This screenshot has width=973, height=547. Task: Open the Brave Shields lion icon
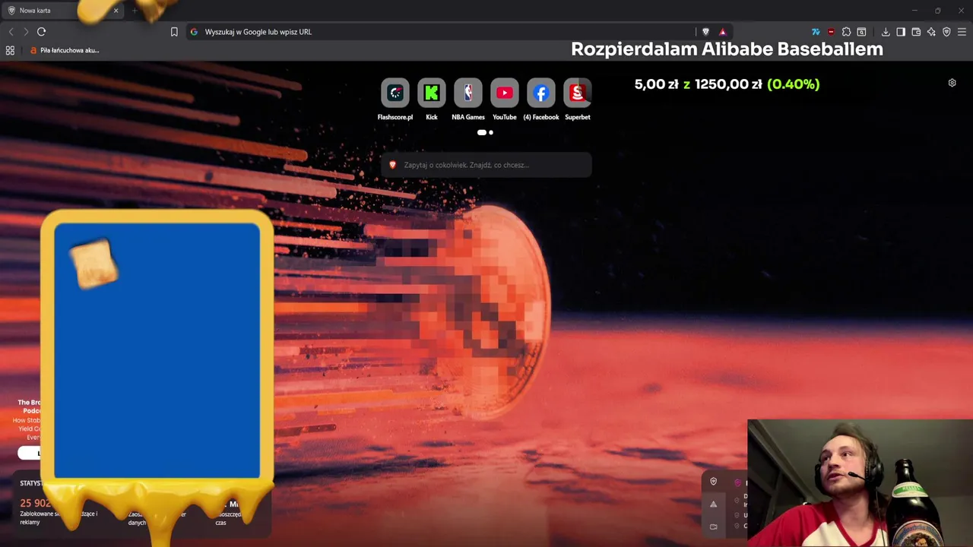click(705, 32)
